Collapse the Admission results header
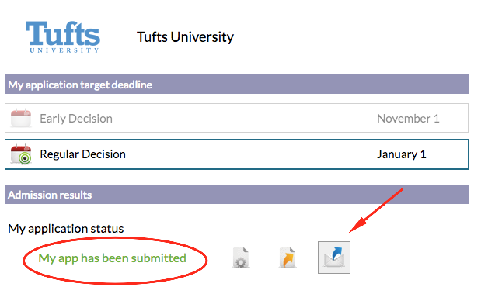 [236, 195]
